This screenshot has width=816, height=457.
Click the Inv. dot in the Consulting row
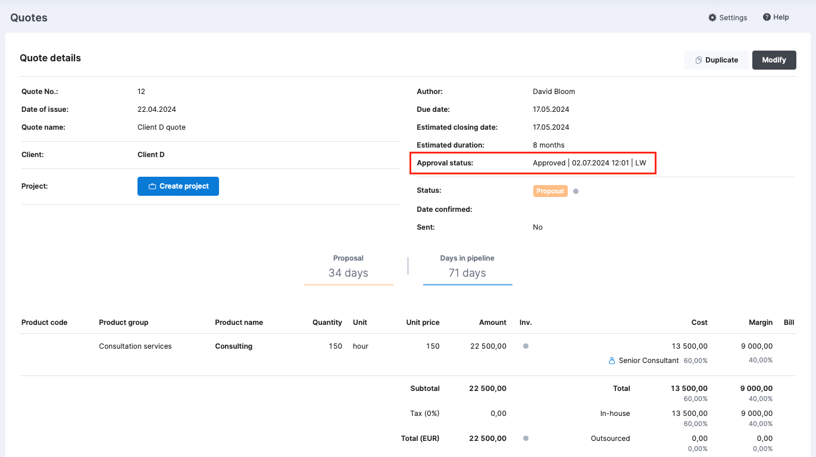coord(526,346)
